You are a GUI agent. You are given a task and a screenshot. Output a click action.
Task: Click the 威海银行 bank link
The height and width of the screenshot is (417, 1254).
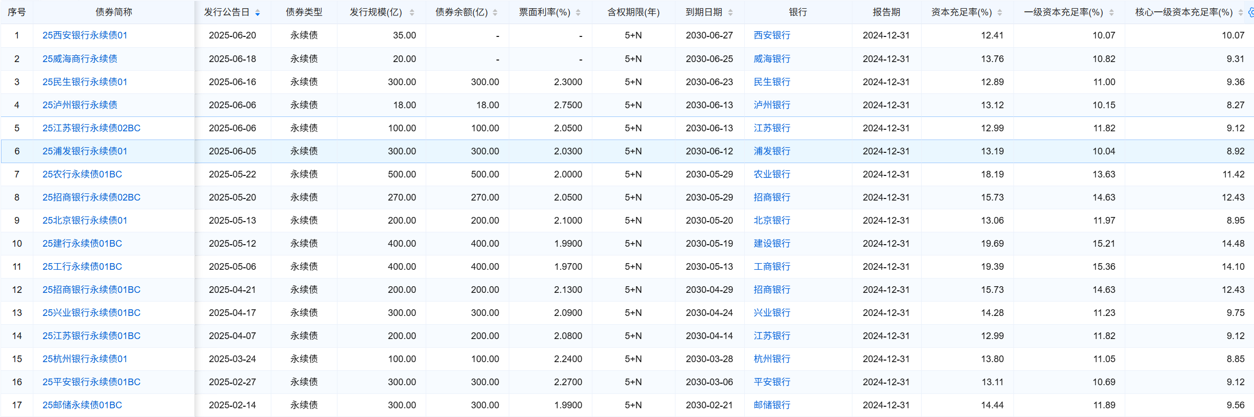coord(772,59)
